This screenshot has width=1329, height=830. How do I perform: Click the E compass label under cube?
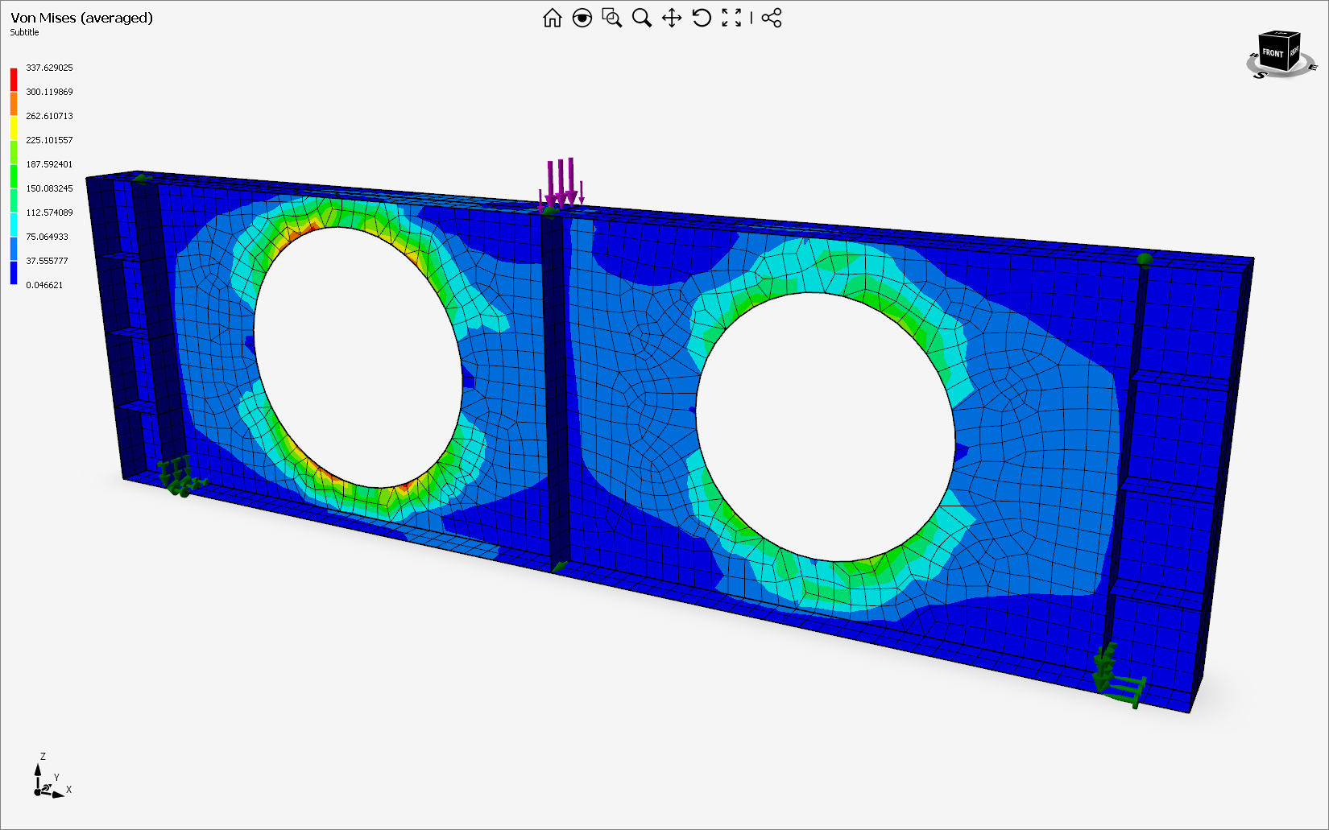[x=1312, y=67]
